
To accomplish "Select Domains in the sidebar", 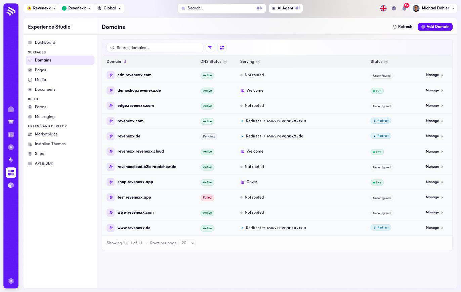I will (x=60, y=60).
